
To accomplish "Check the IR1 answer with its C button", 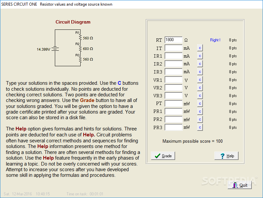I will click(x=200, y=56).
